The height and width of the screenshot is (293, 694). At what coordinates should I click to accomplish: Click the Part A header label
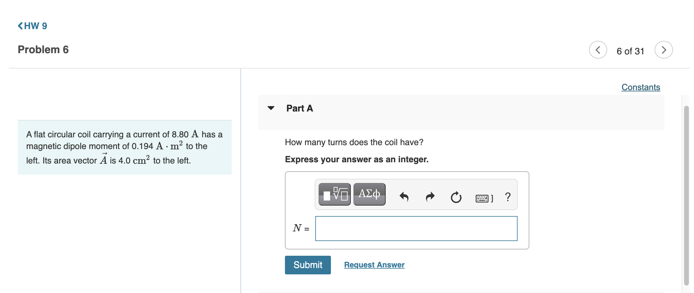[299, 108]
